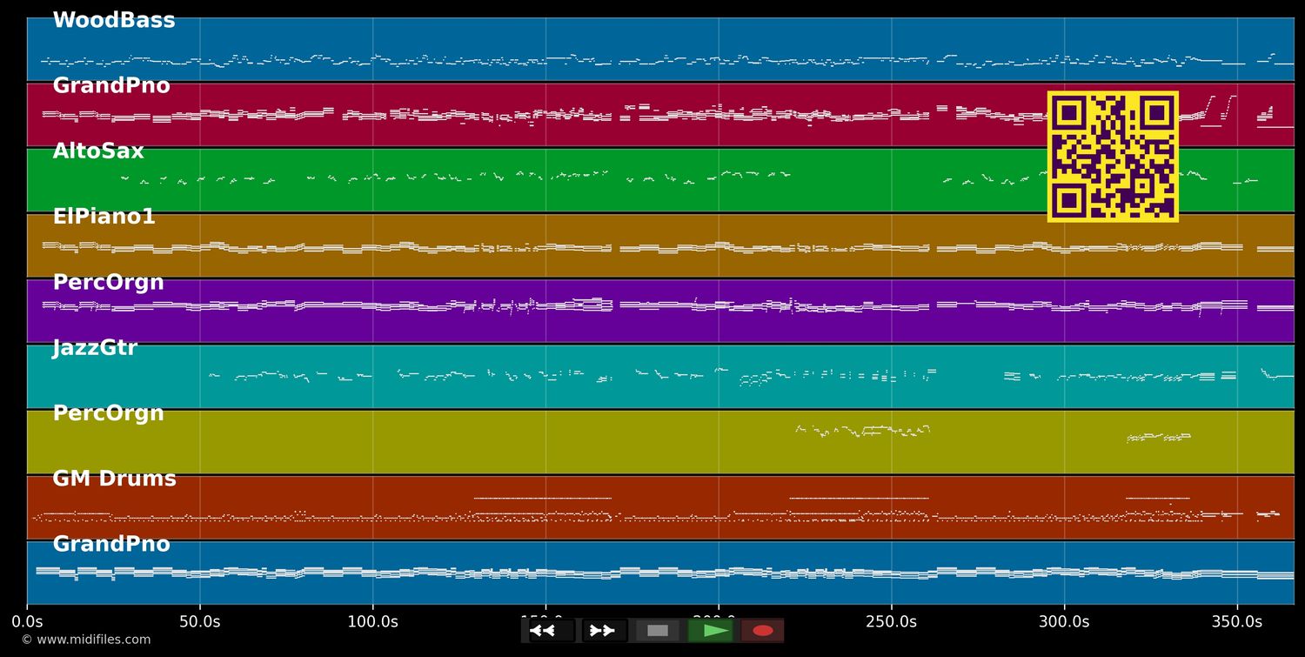Click the GM Drums track label
This screenshot has height=657, width=1305.
pos(114,479)
